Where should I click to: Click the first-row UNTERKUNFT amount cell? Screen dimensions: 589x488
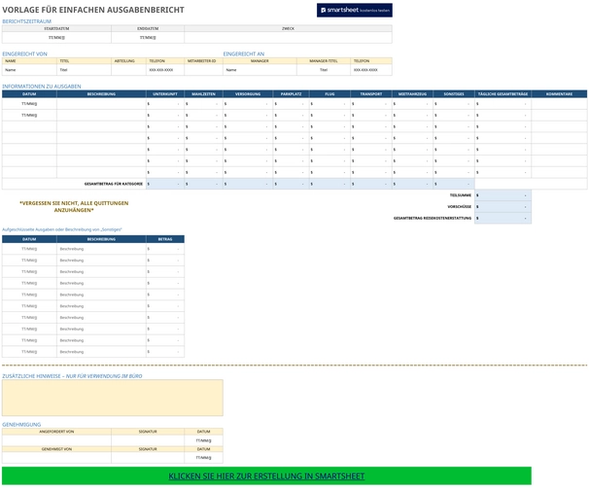pyautogui.click(x=165, y=104)
